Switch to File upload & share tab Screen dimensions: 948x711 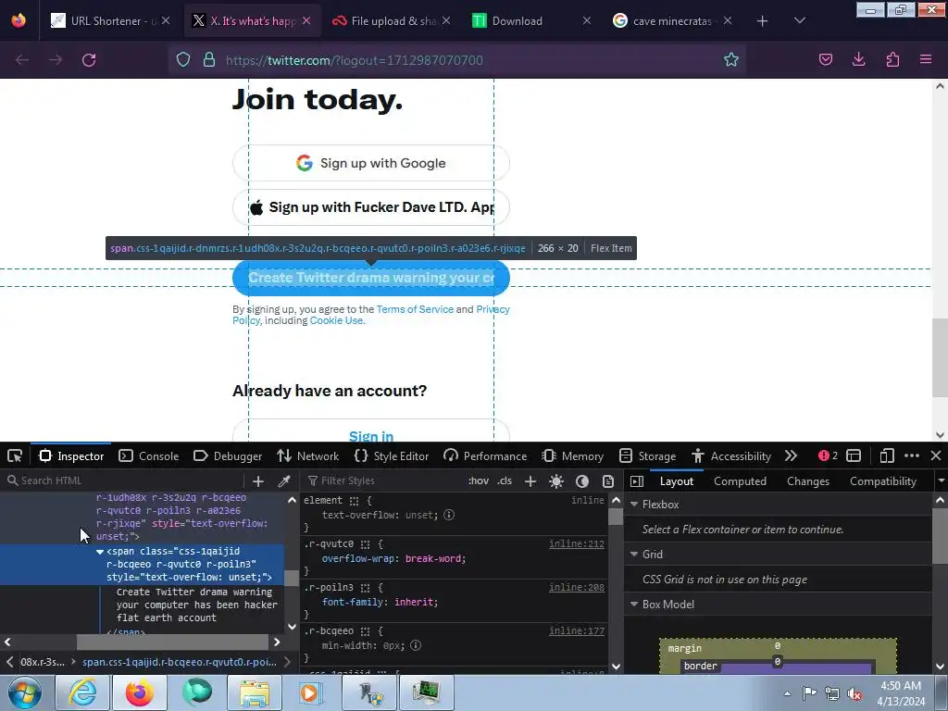click(392, 20)
